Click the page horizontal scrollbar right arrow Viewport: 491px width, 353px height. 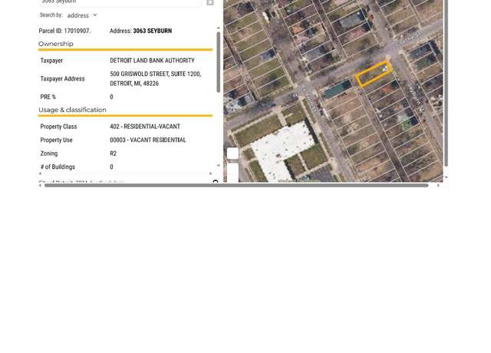click(x=438, y=186)
